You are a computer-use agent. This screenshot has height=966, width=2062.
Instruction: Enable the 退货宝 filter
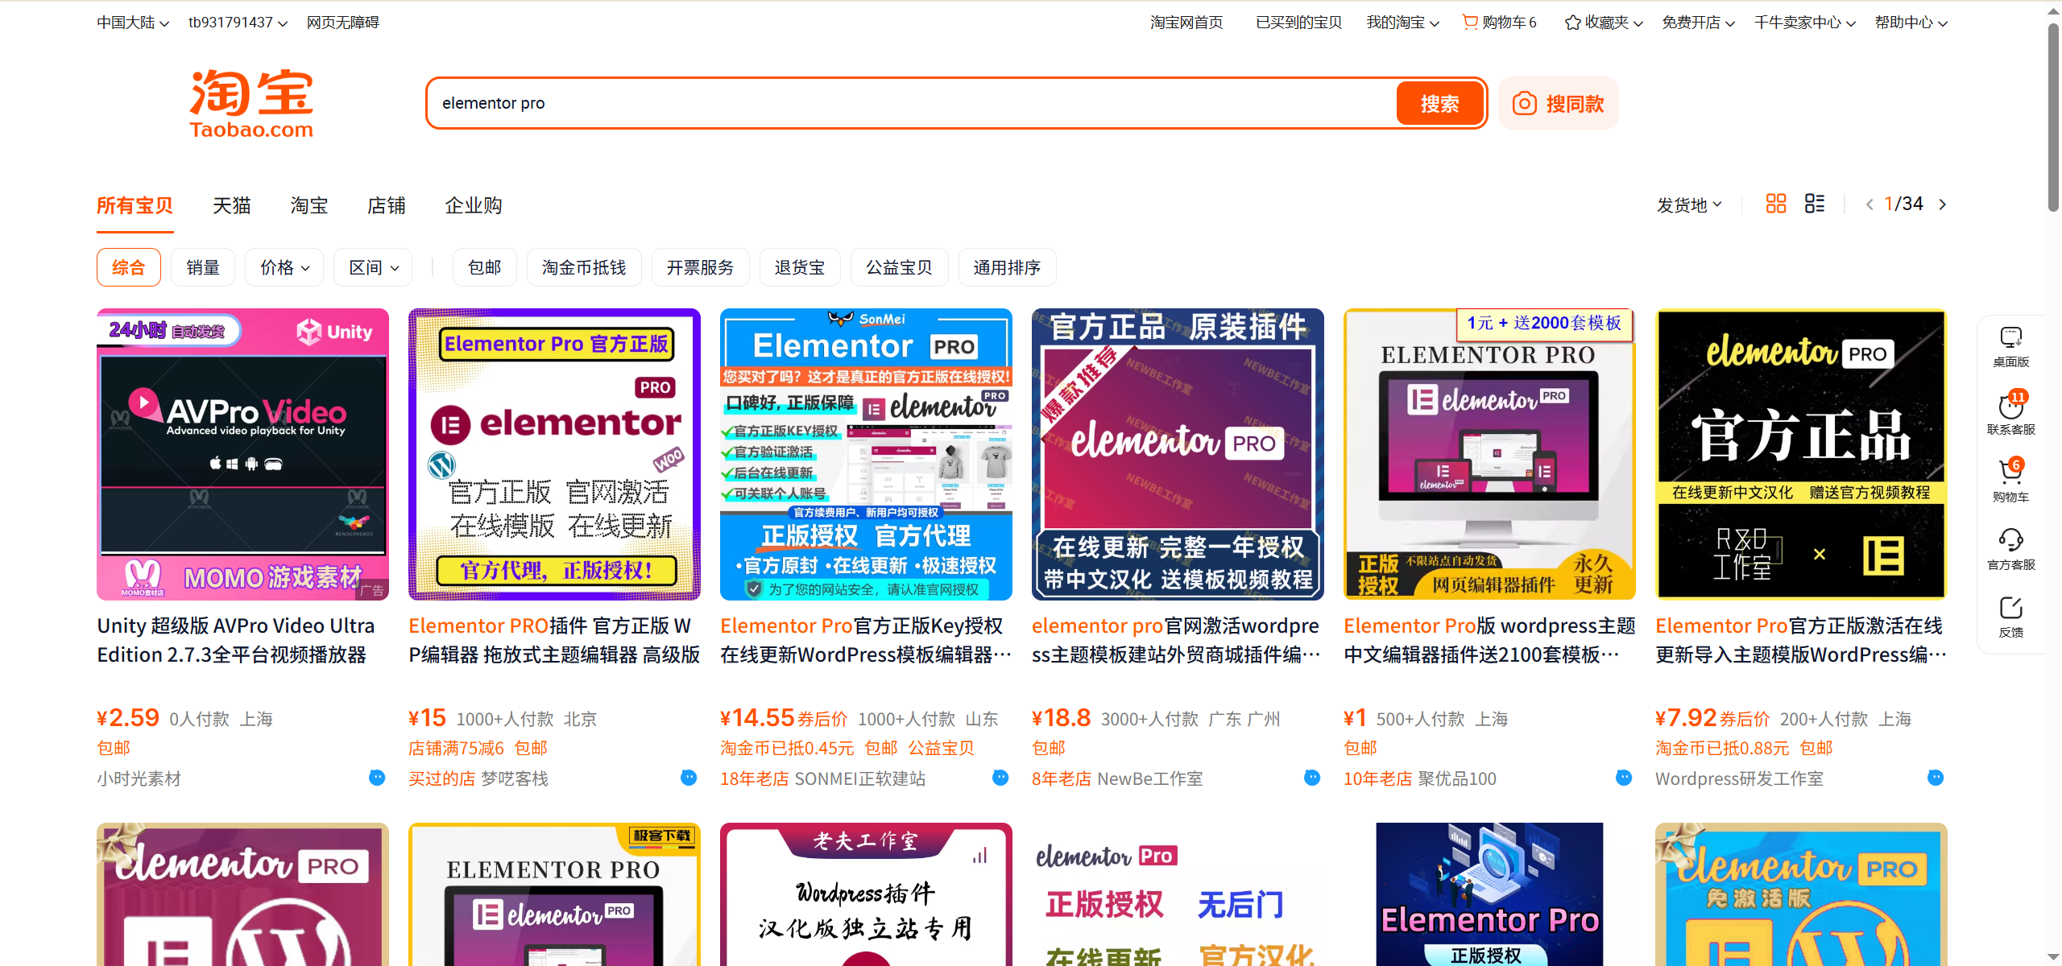click(x=799, y=267)
